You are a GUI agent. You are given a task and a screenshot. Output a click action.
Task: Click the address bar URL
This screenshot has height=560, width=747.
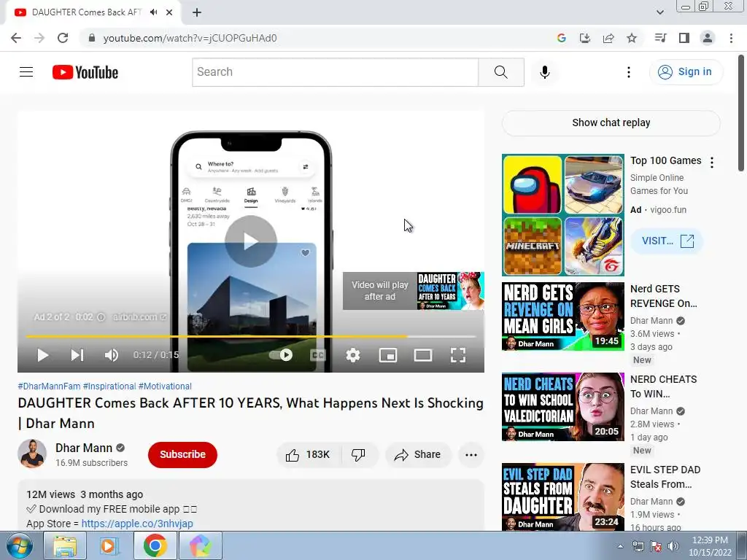pos(190,38)
